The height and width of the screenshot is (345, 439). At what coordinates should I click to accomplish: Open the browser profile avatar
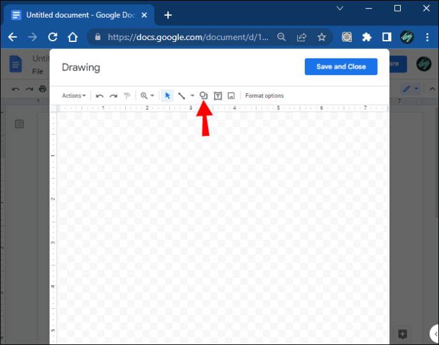tap(407, 37)
